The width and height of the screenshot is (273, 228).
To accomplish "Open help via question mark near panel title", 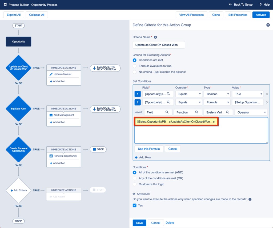I will point(268,25).
